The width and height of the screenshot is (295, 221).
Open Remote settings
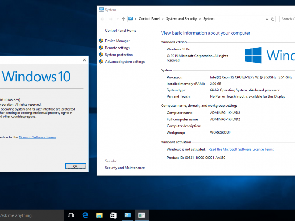coord(117,48)
